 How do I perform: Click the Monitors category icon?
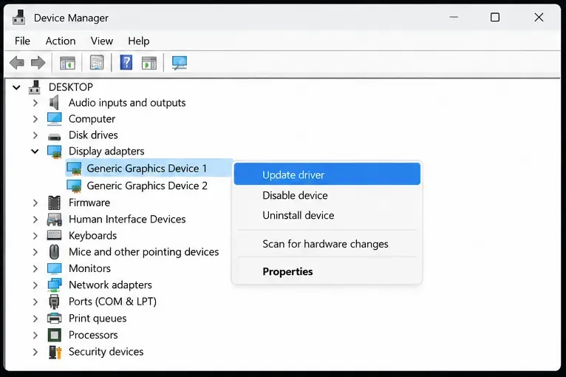click(x=55, y=268)
